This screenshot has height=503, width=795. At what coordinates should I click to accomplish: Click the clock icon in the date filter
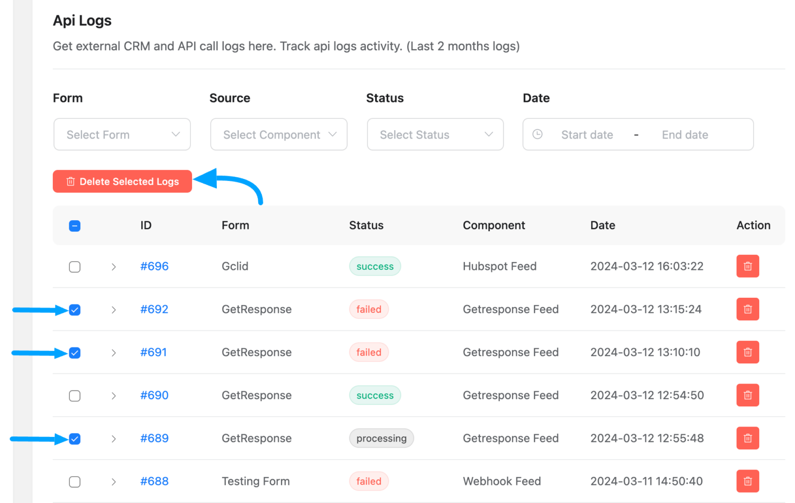point(538,134)
